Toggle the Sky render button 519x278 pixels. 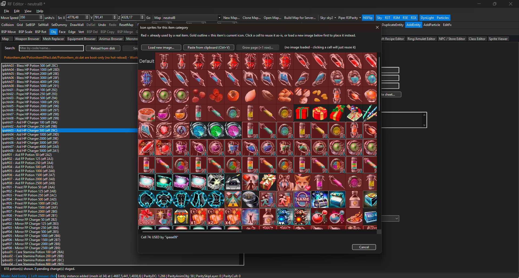(379, 18)
